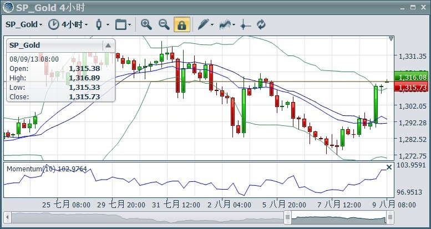The width and height of the screenshot is (431, 229).
Task: Select the drawing pencil tool
Action: [204, 24]
